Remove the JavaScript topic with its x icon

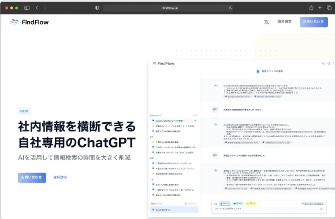(x=195, y=120)
